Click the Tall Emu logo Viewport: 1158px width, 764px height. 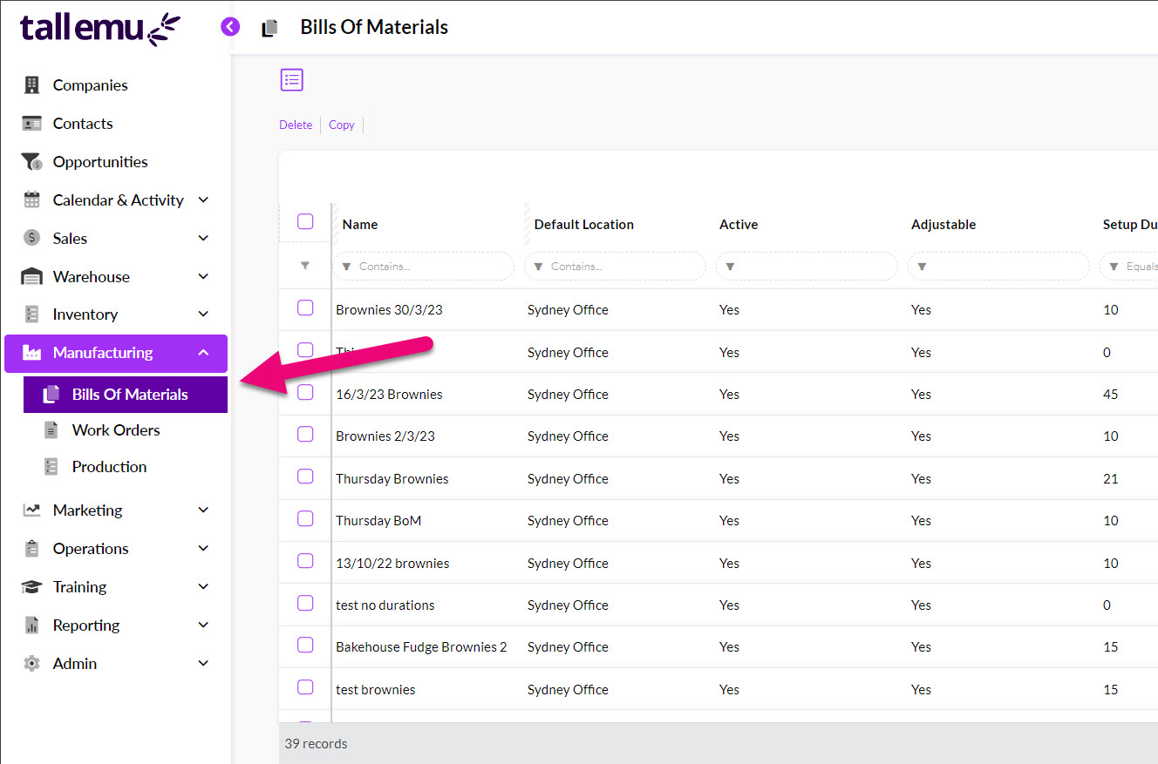100,28
